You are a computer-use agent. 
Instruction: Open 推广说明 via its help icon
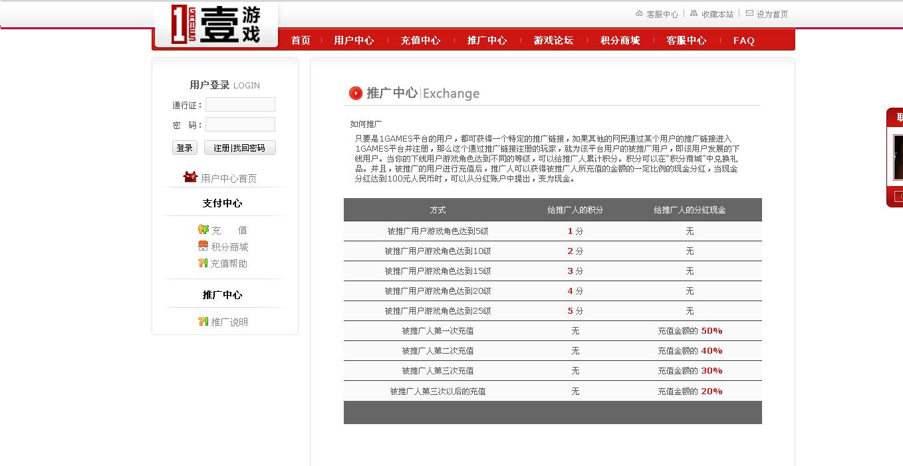(x=203, y=321)
